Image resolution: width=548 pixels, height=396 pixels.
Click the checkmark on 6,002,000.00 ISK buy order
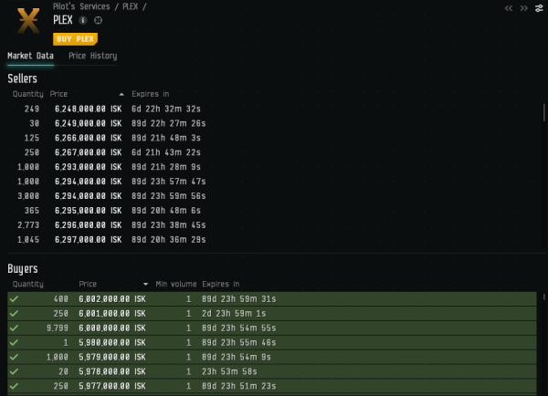pyautogui.click(x=14, y=299)
